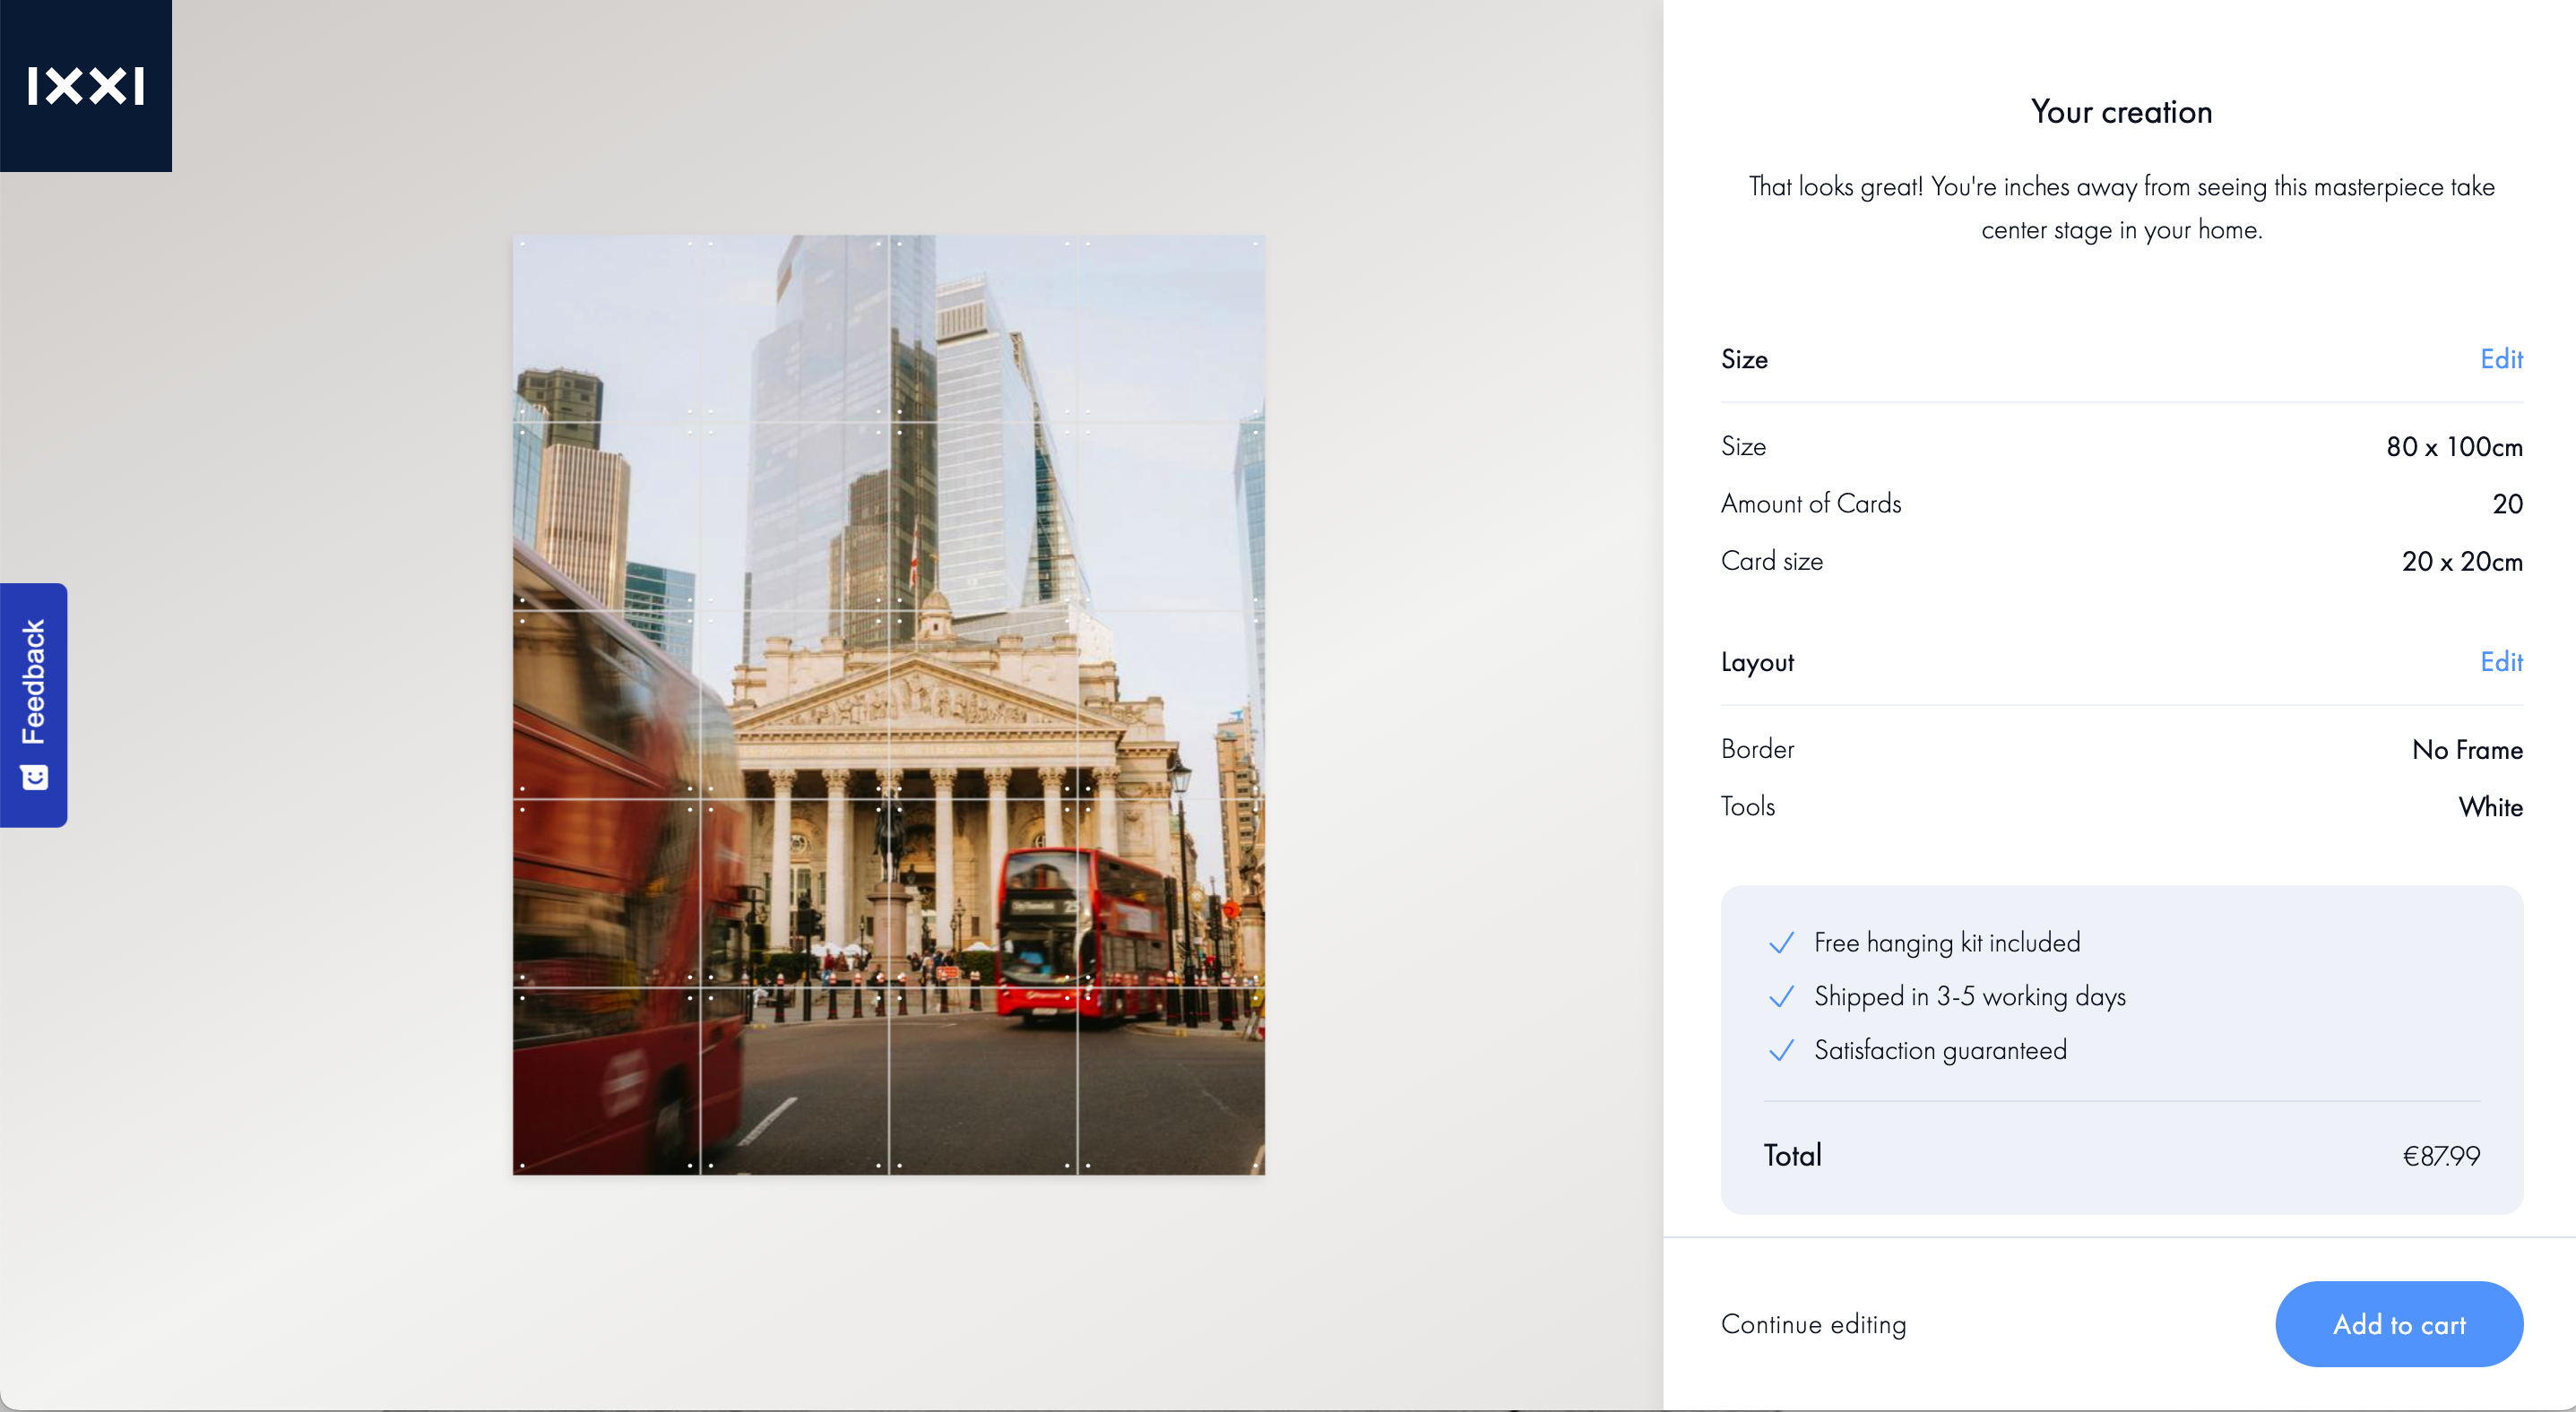Click the checkmark beside Free hanging kit
The height and width of the screenshot is (1412, 2576).
pos(1781,943)
